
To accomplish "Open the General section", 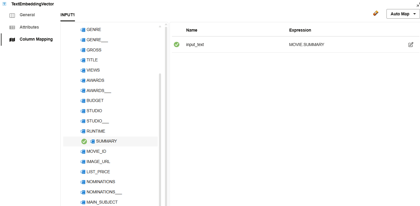I will (27, 15).
